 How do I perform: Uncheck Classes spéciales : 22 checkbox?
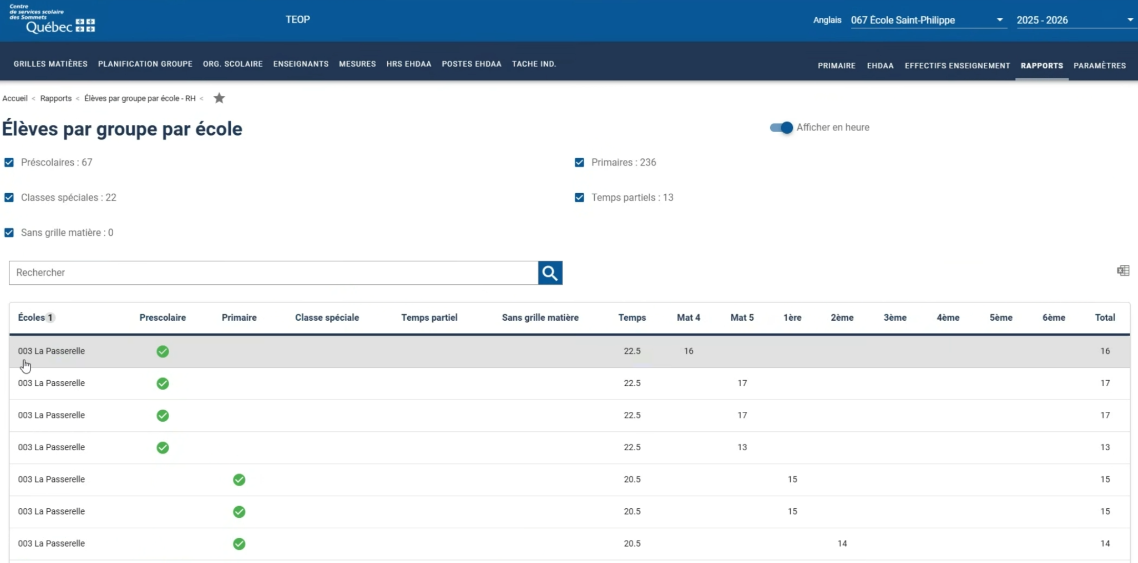pos(9,198)
